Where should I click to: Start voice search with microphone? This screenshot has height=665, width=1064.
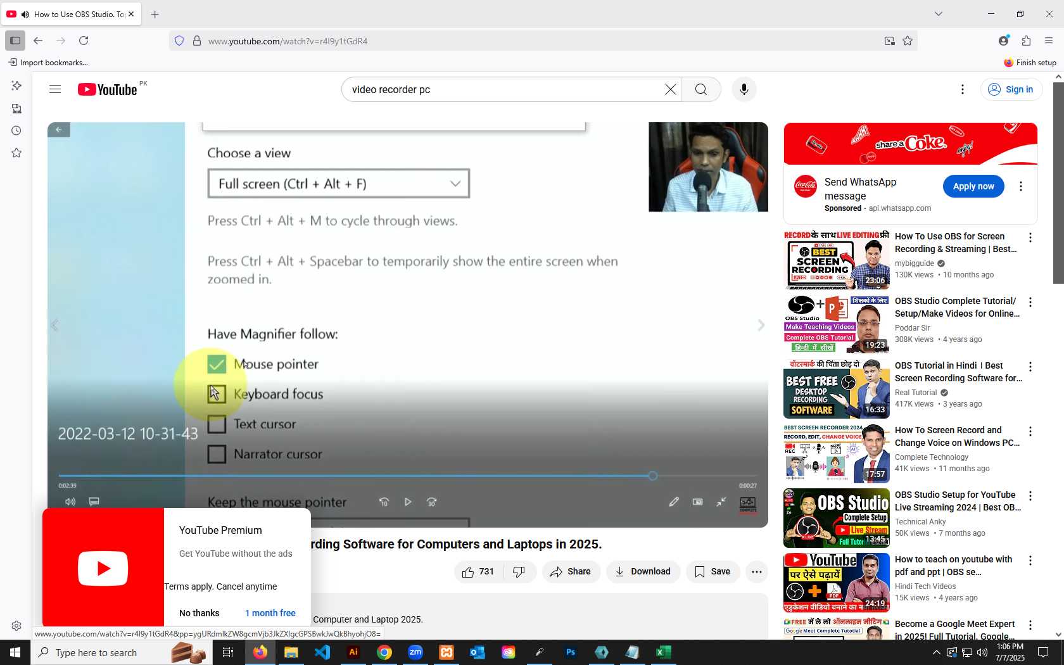click(x=744, y=89)
